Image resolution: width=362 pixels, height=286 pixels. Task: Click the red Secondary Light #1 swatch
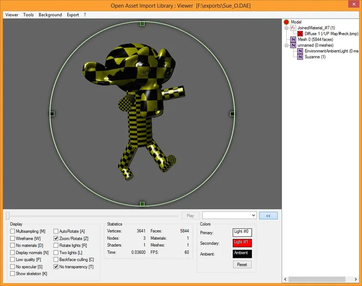click(x=242, y=243)
